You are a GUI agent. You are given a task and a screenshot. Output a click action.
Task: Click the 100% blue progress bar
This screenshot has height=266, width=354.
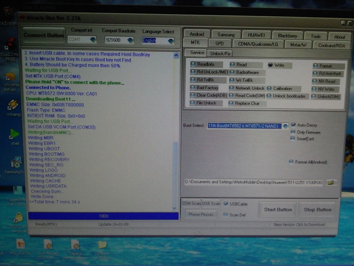point(103,216)
